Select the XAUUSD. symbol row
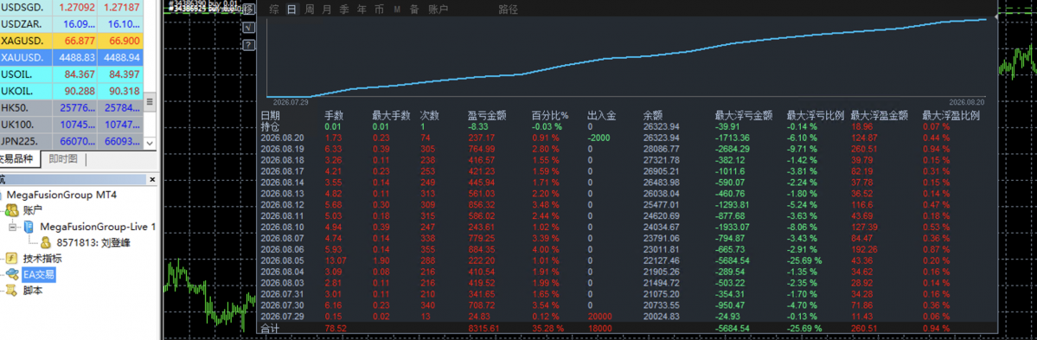1037x340 pixels. coord(72,58)
